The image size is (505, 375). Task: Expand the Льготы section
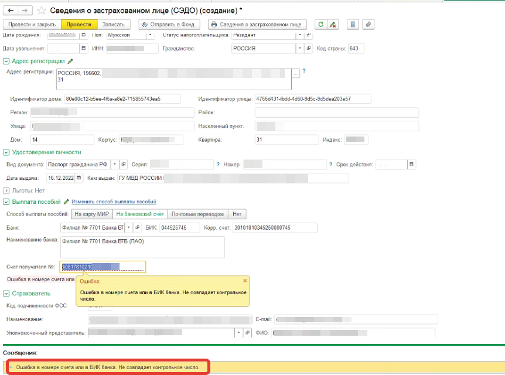[6, 190]
